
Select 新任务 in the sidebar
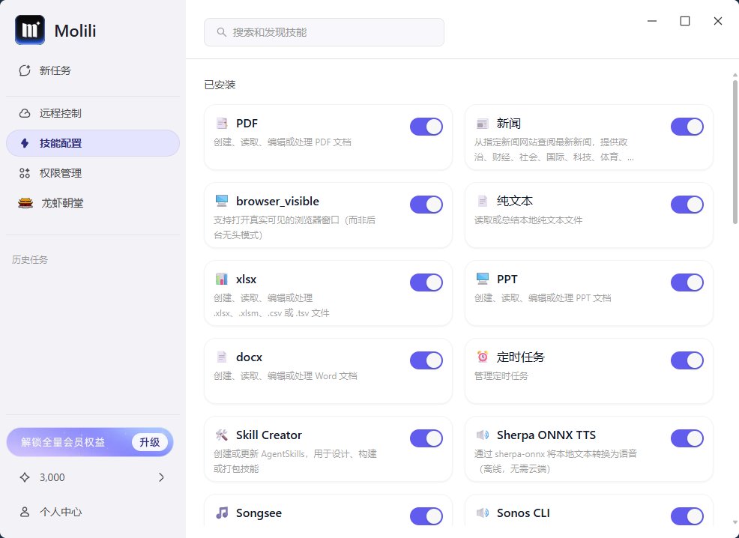(x=59, y=70)
